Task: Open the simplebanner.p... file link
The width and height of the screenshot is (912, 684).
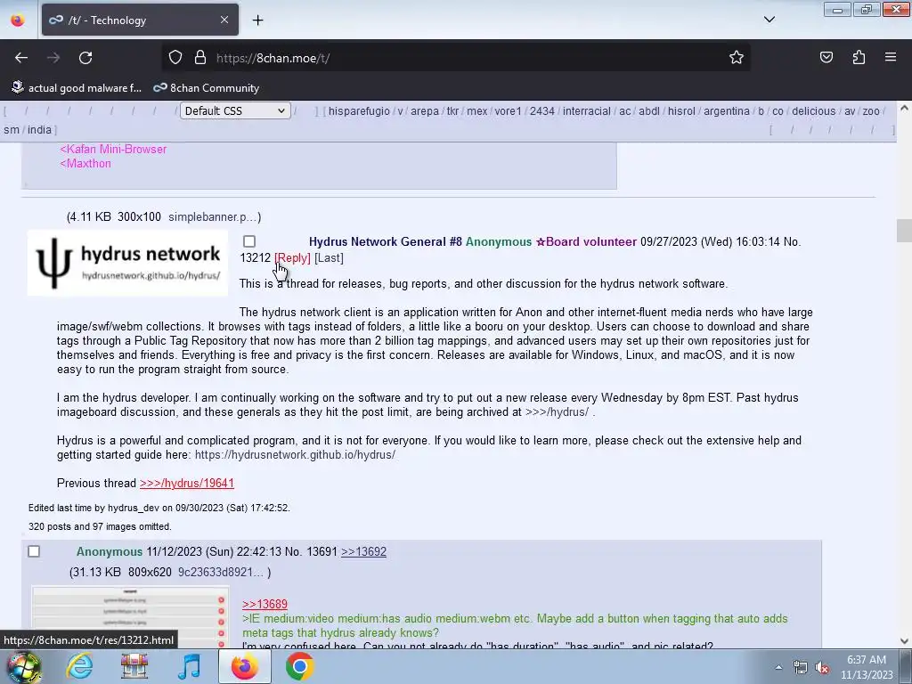Action: point(213,217)
